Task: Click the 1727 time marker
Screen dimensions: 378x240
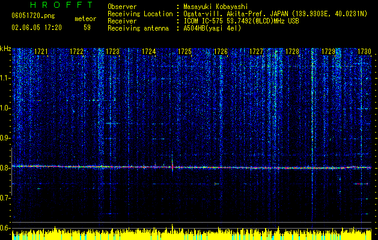Action: (x=256, y=52)
